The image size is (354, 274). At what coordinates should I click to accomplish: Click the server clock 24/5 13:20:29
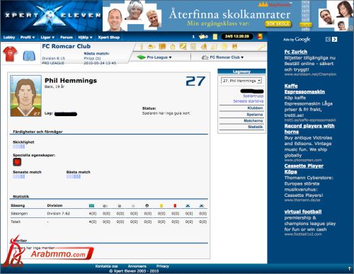pos(237,37)
